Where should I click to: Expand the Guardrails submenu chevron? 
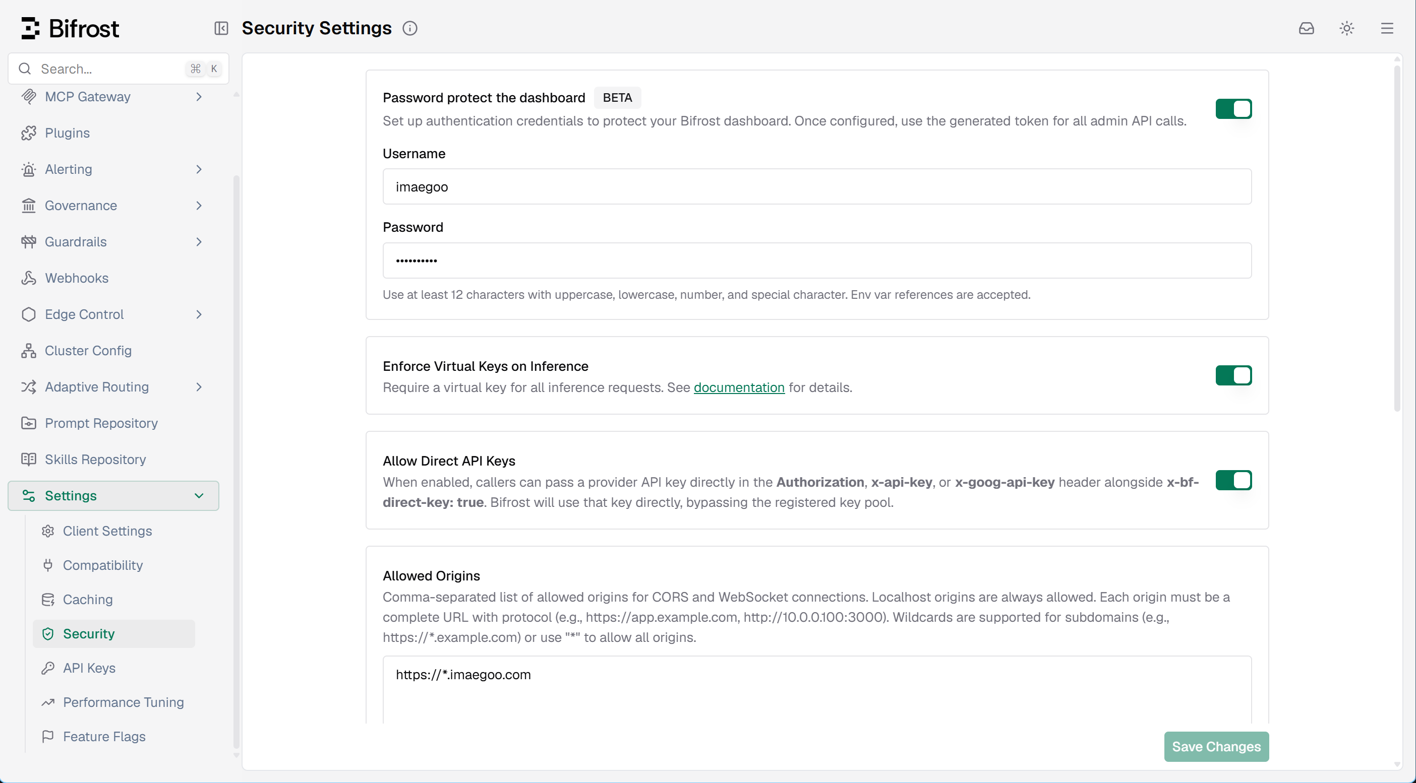pos(199,241)
